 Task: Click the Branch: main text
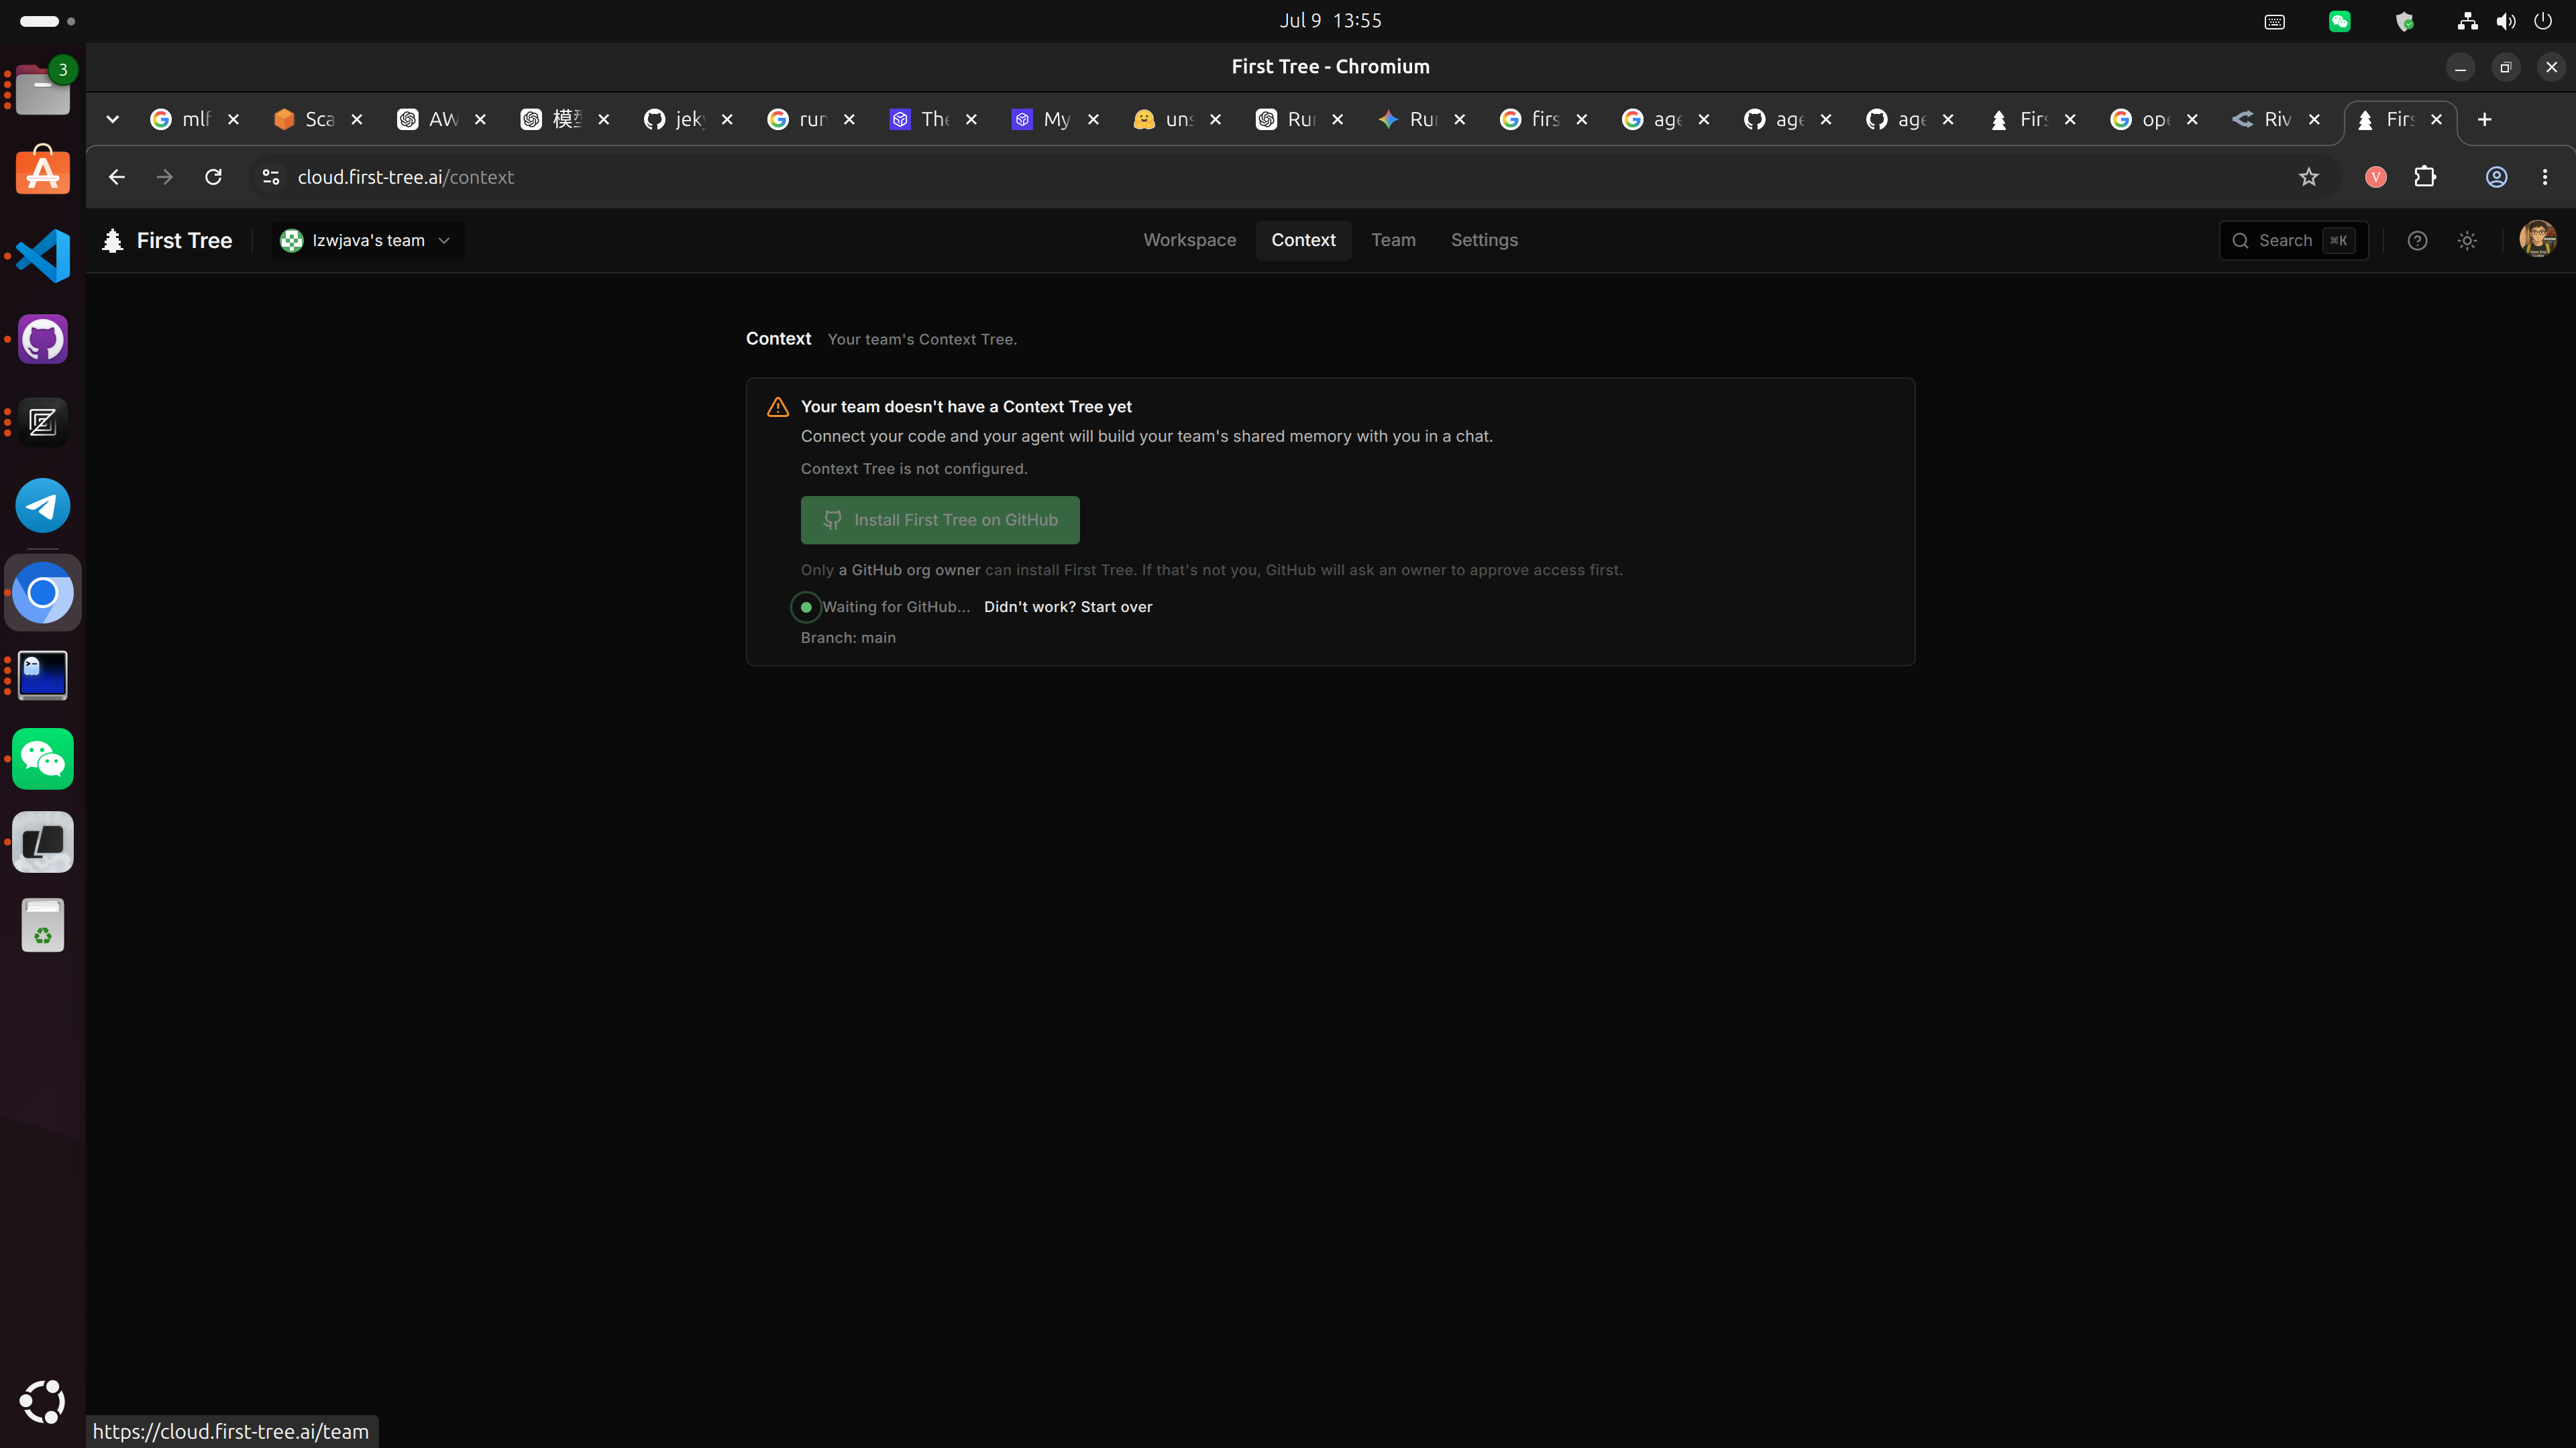pos(848,638)
